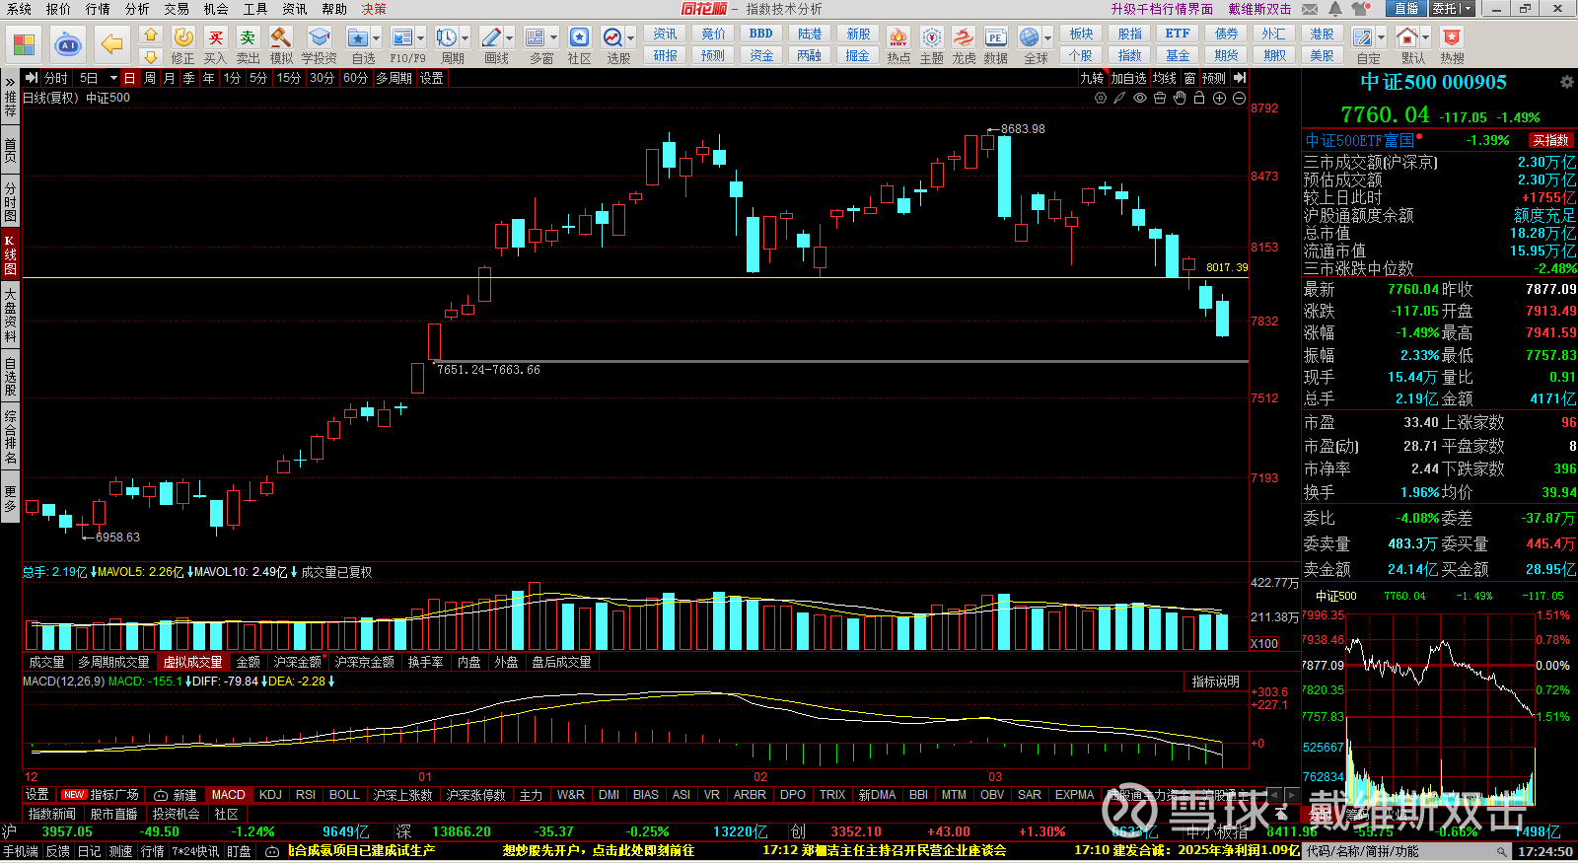This screenshot has width=1578, height=863.
Task: Open the 工具 menu
Action: (255, 9)
